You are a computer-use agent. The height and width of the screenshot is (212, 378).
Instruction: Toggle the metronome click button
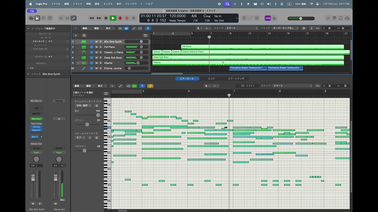coord(274,18)
